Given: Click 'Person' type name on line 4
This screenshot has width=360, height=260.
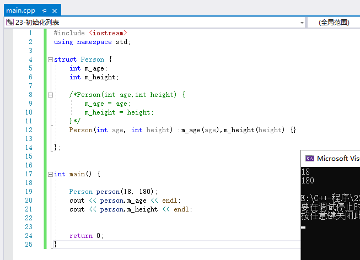Looking at the screenshot, I should 92,59.
